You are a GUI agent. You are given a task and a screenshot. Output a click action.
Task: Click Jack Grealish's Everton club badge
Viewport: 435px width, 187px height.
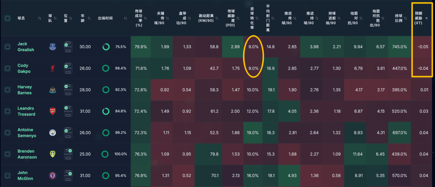[x=52, y=47]
